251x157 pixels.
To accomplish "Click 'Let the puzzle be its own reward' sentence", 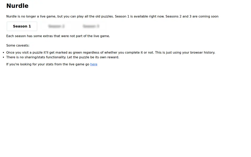I will 93,57.
